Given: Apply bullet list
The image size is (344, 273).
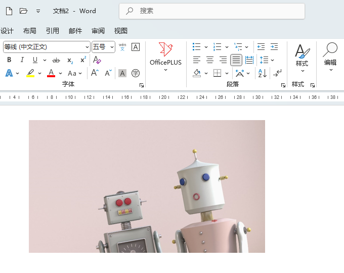Looking at the screenshot, I should [196, 47].
